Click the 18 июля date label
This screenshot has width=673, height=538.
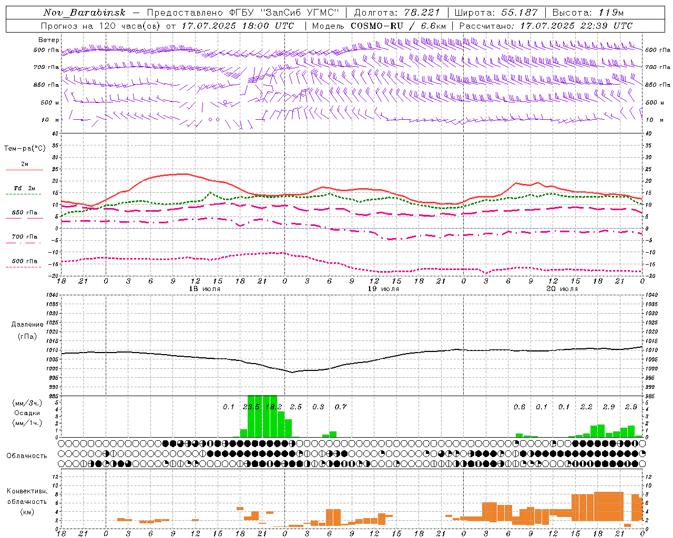[x=205, y=289]
